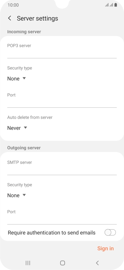Screen dimensions: 124x270
Task: Tap the Incoming server section header
Action: pos(24,32)
